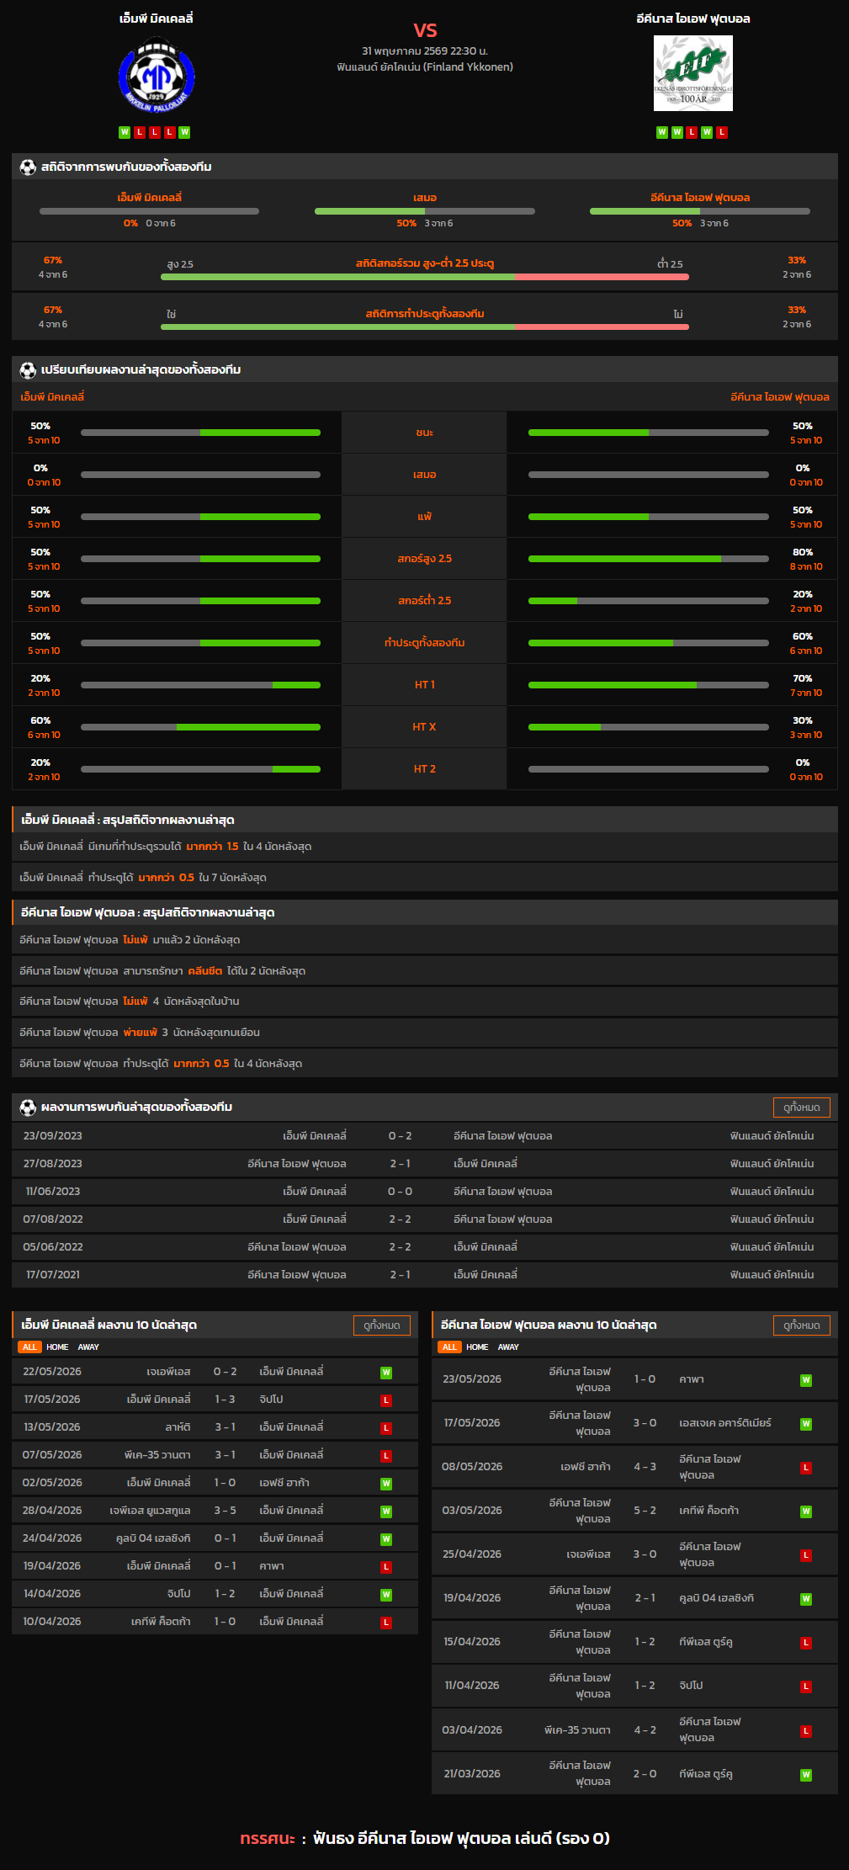
Task: Click soccer ball icon beside recent head-to-head results header
Action: pos(28,1107)
